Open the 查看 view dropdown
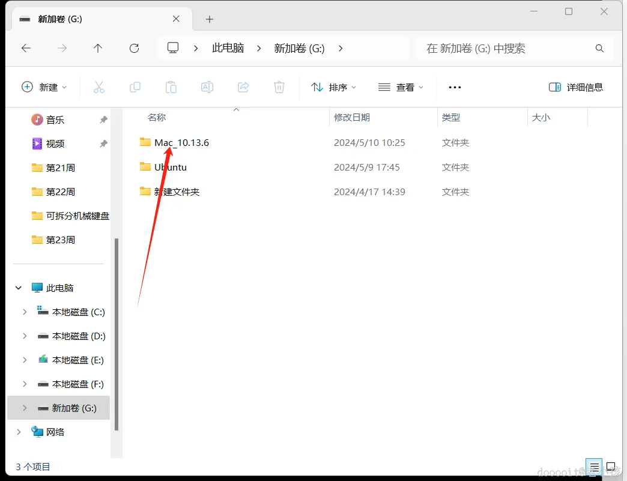The image size is (627, 481). click(401, 87)
